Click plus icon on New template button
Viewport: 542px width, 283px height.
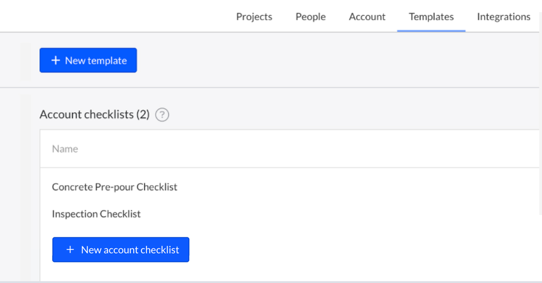pos(55,60)
